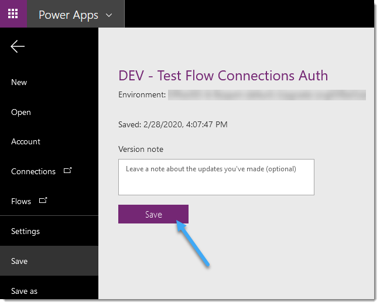Choose Save as in the sidebar
Viewport: 380px width, 305px height.
pyautogui.click(x=24, y=291)
